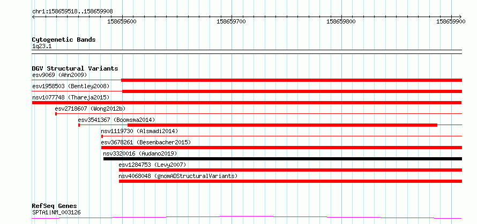Select the esv1958503 thick red bar
Screen dimensions: 477x224
pyautogui.click(x=292, y=91)
